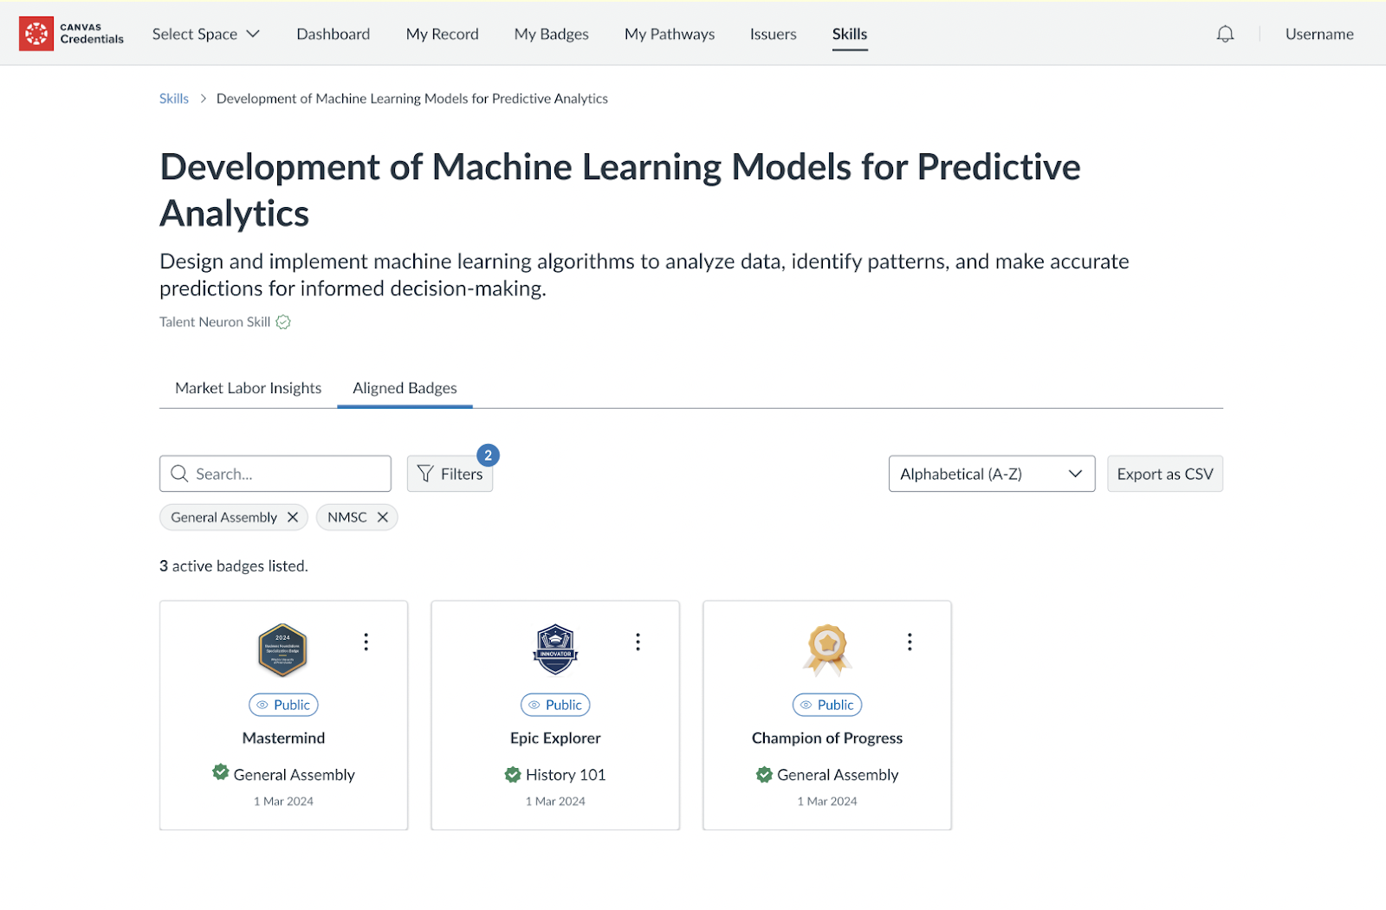Image resolution: width=1386 pixels, height=910 pixels.
Task: Click the Epic Explorer shield badge image
Action: pyautogui.click(x=555, y=649)
